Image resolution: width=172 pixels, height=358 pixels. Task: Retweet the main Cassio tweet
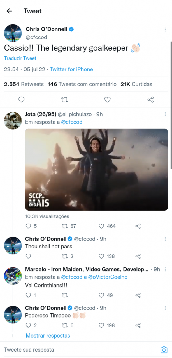click(65, 100)
